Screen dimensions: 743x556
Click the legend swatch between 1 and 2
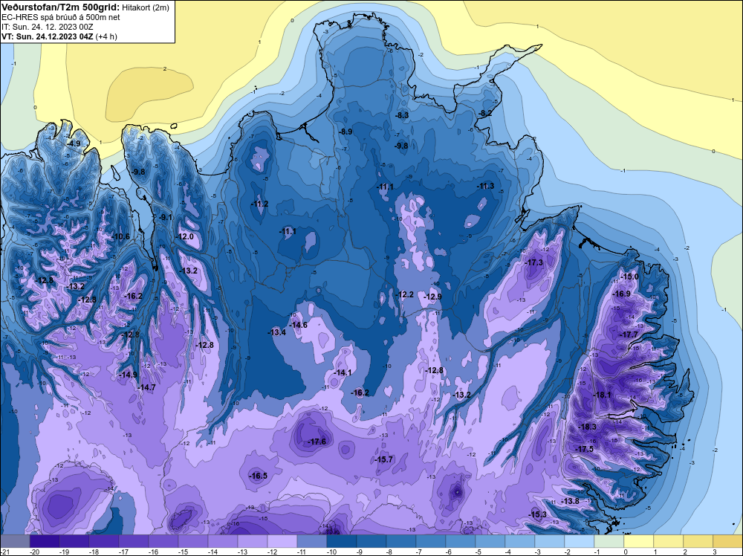[668, 541]
